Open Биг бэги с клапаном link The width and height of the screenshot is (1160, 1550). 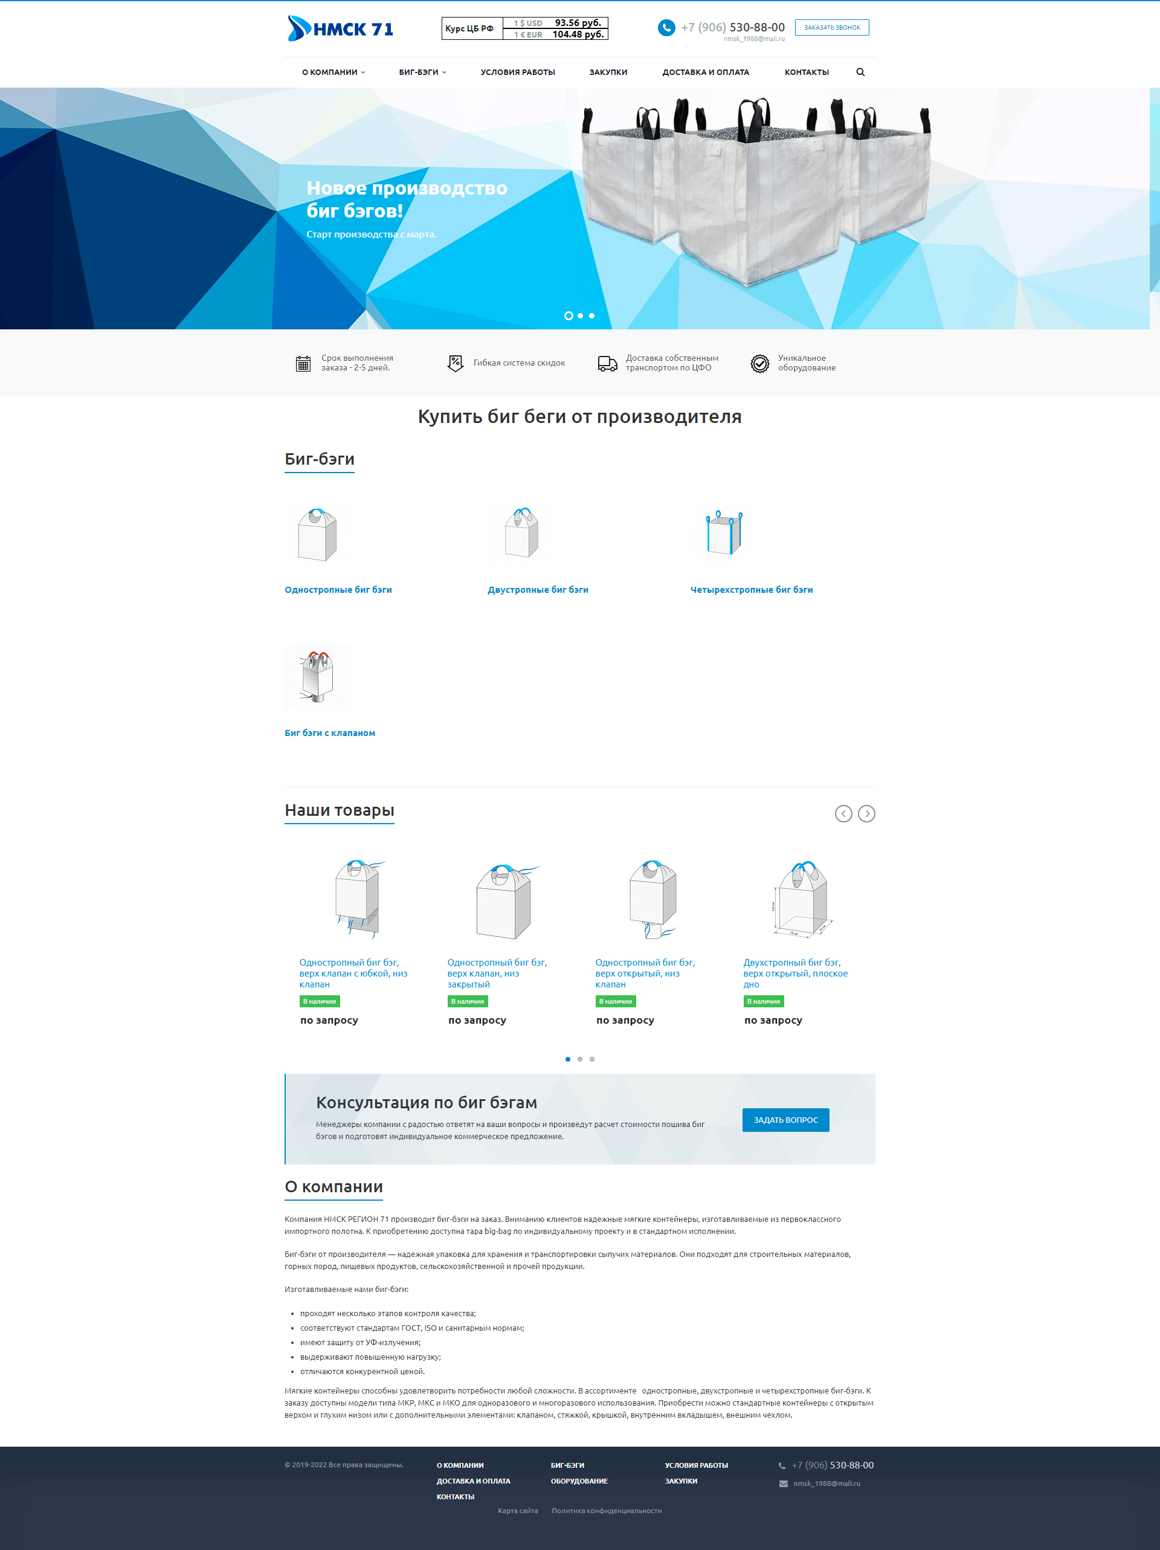(x=330, y=733)
